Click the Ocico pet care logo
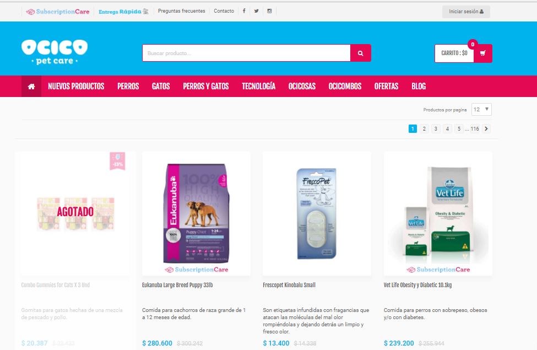Viewport: 537px width, 350px height. point(55,52)
